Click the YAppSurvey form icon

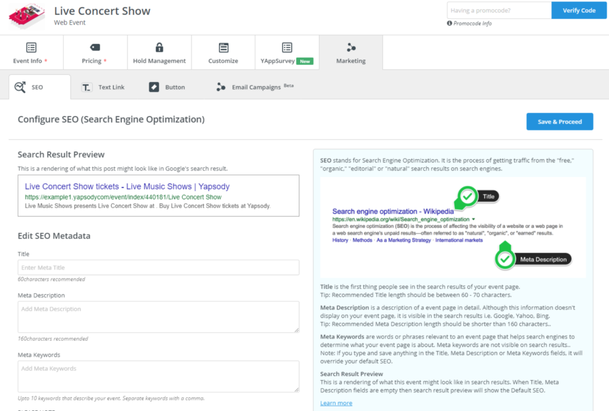point(287,48)
